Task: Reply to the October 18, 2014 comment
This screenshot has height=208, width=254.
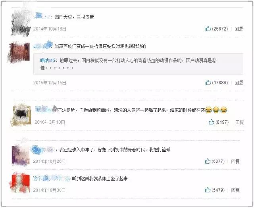Action: click(239, 29)
